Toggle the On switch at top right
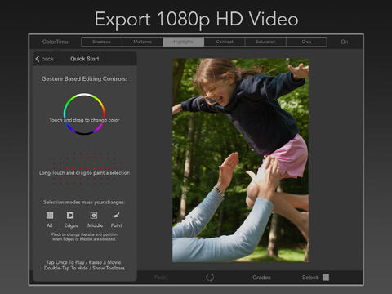Image resolution: width=392 pixels, height=294 pixels. (345, 42)
